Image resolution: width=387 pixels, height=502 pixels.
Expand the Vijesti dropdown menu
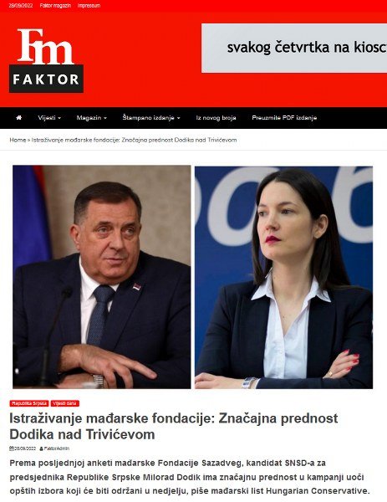point(49,118)
